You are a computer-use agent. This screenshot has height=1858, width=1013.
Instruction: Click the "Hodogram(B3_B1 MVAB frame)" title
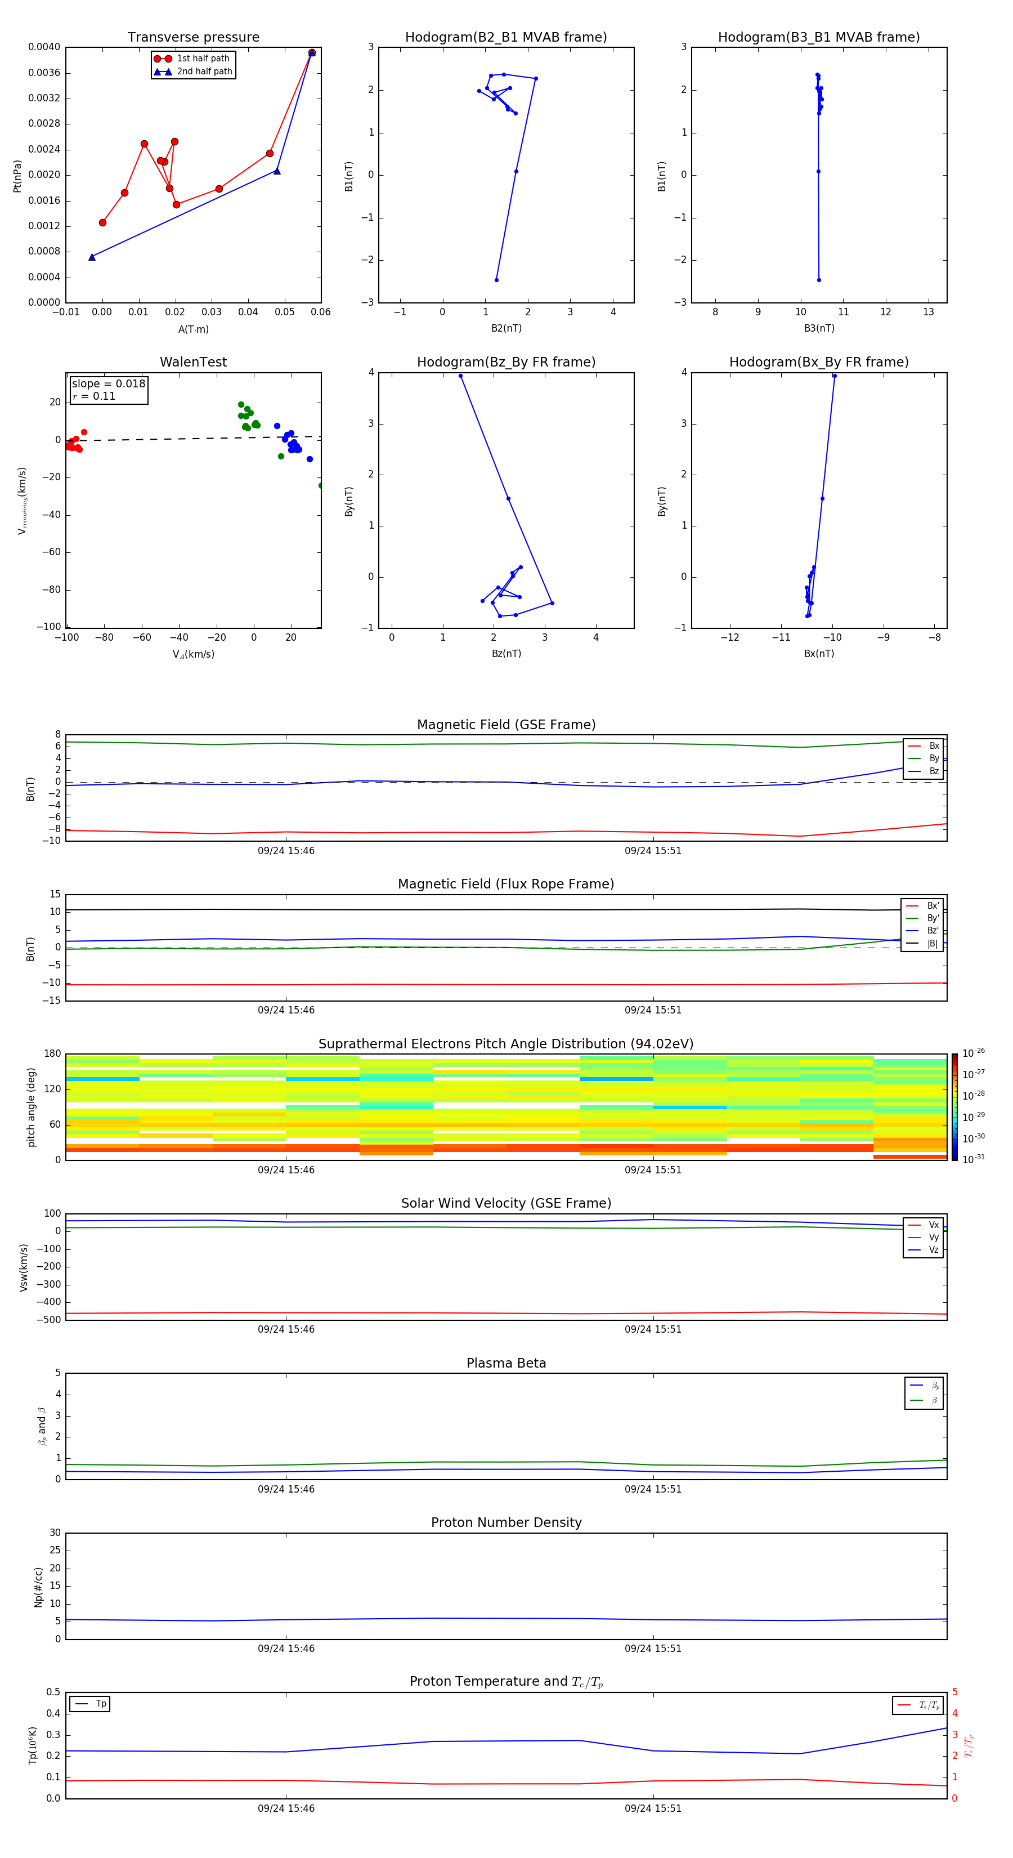[x=819, y=38]
